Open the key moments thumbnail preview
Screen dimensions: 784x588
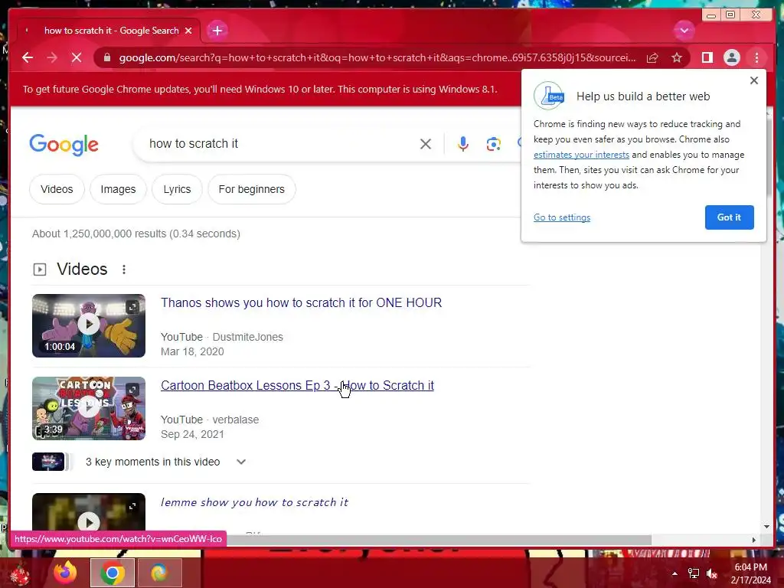(48, 462)
